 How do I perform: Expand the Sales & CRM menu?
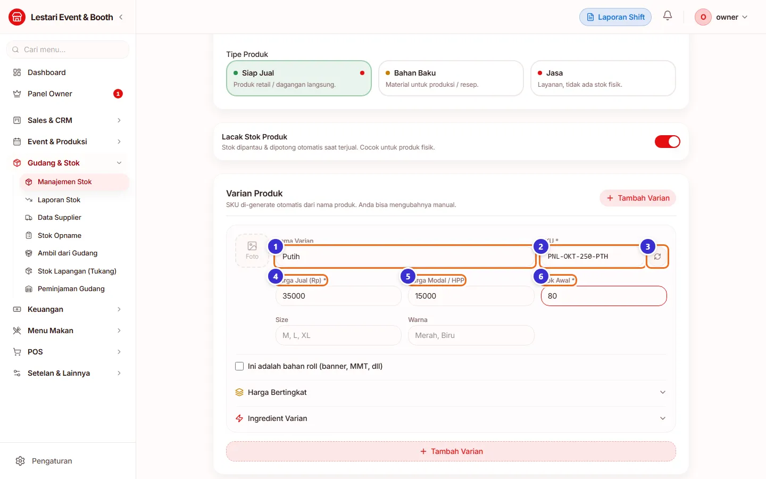pos(68,120)
